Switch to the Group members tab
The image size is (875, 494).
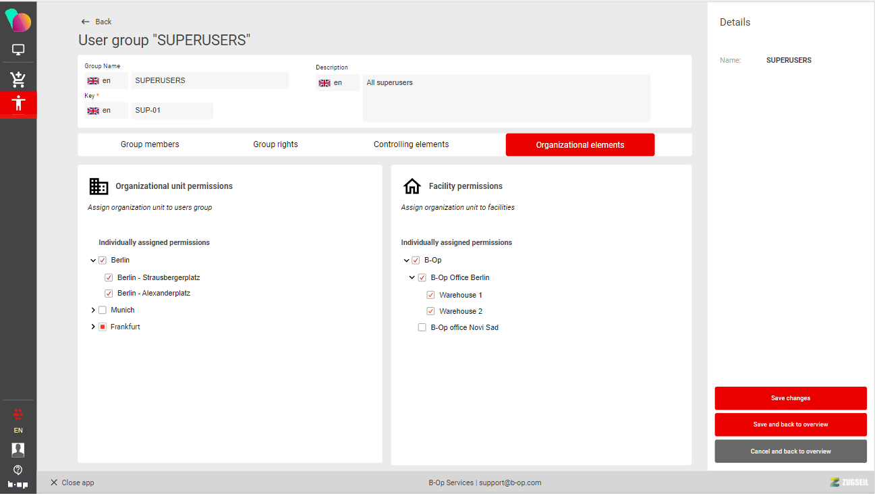click(x=150, y=144)
